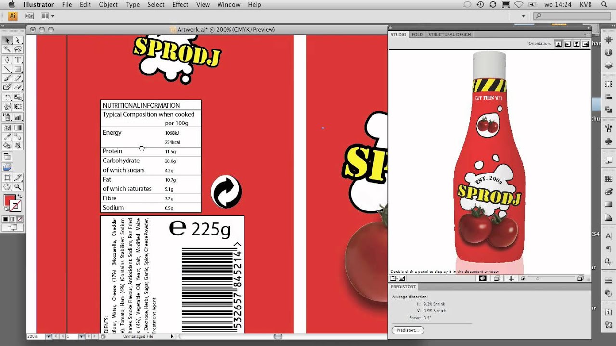This screenshot has height=346, width=616.
Task: Open the Swatches panel icon in dock
Action: (x=608, y=179)
